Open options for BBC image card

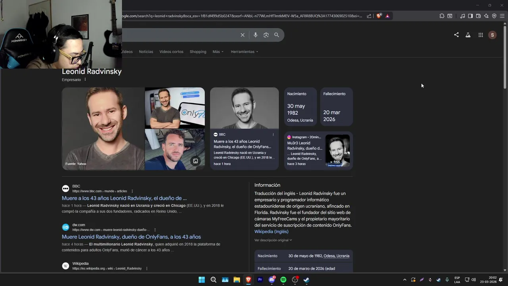(273, 135)
